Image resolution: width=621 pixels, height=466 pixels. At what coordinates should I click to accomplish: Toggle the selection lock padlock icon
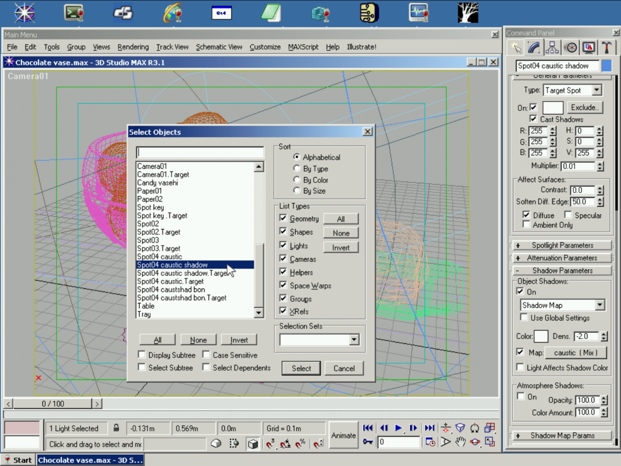pos(116,428)
